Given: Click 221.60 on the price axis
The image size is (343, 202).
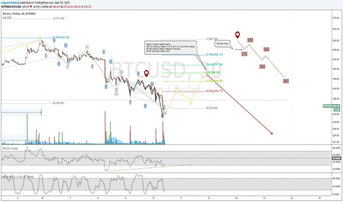Looking at the screenshot, I should 336,142.
